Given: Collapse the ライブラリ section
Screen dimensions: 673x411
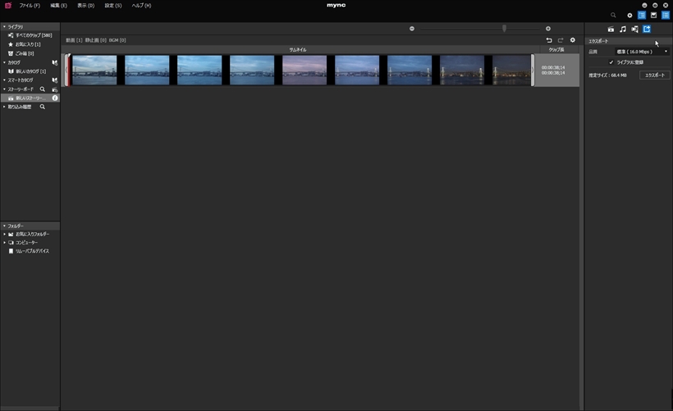Looking at the screenshot, I should tap(4, 26).
